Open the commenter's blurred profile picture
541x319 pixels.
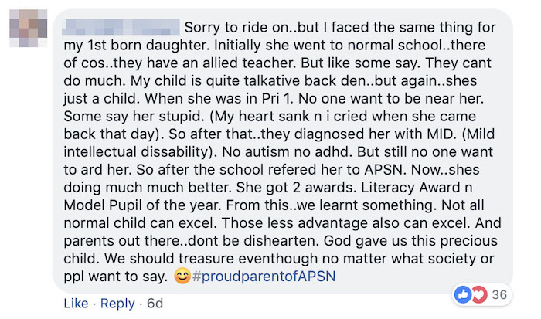coord(29,32)
